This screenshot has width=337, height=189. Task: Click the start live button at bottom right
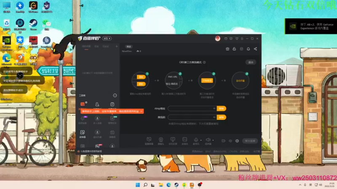250,141
